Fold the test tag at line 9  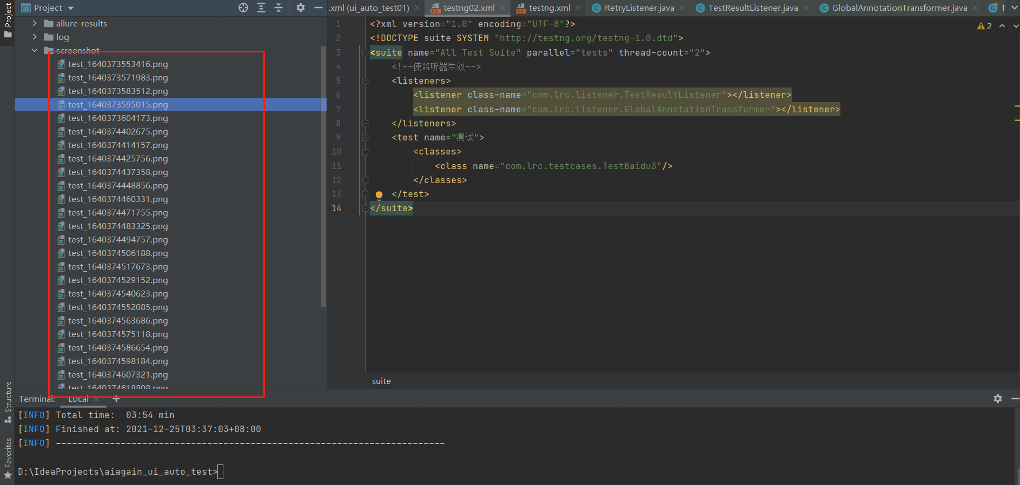coord(365,138)
